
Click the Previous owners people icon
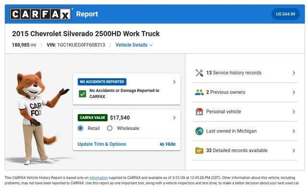[x=200, y=92]
